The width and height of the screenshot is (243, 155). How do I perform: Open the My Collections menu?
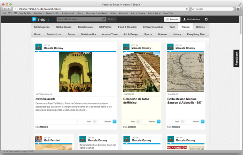click(x=191, y=20)
